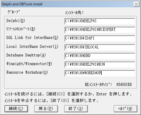
Task: Click the Delphi and DBTools Install title
Action: pos(22,4)
